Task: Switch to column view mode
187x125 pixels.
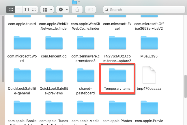Action: [x=26, y=10]
